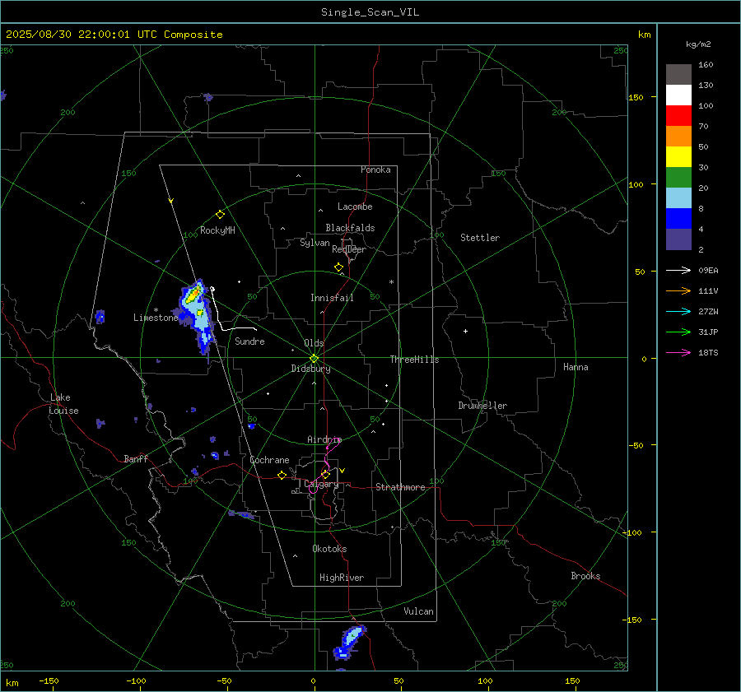Click the Drumheller label
741x692 pixels.
point(482,406)
